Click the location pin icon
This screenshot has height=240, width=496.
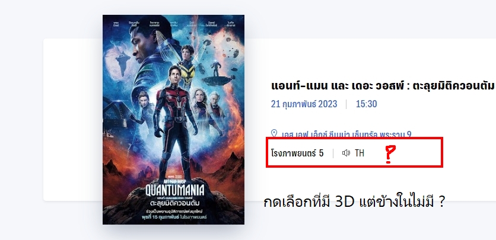point(274,133)
